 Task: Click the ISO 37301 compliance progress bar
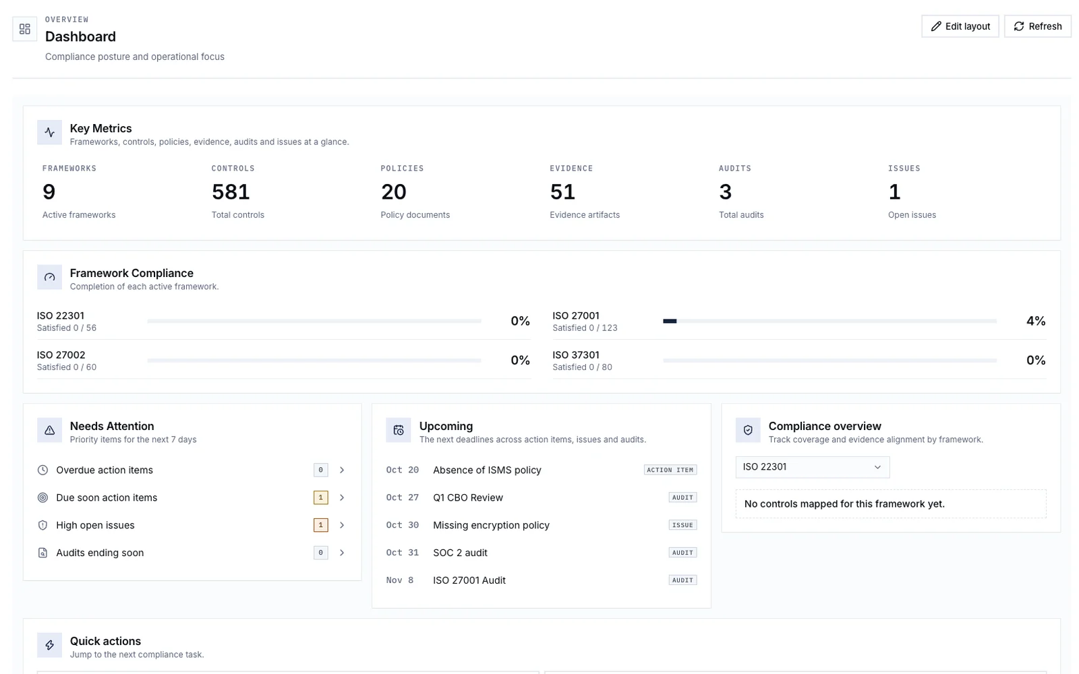pyautogui.click(x=829, y=361)
